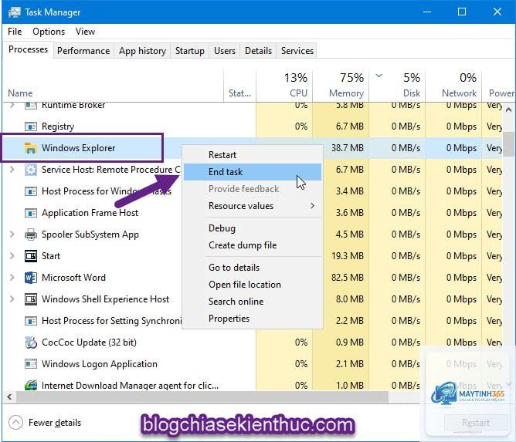
Task: Sort by the Disk column header
Action: [398, 86]
